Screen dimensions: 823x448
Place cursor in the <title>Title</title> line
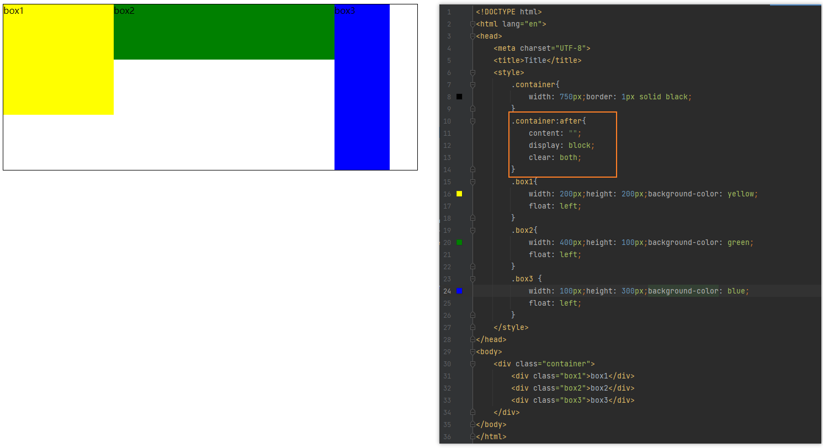coord(538,60)
